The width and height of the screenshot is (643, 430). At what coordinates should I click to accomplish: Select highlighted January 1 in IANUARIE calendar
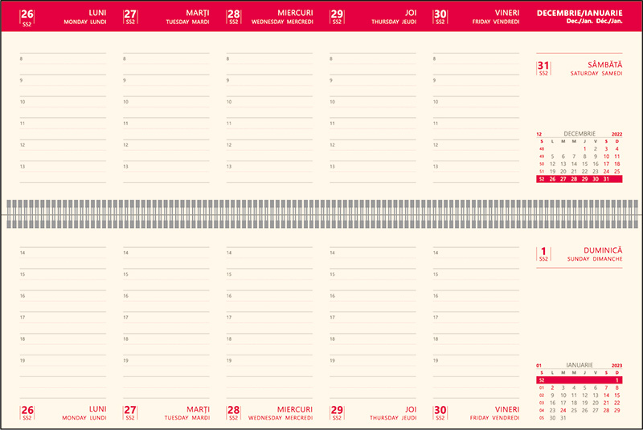click(616, 380)
